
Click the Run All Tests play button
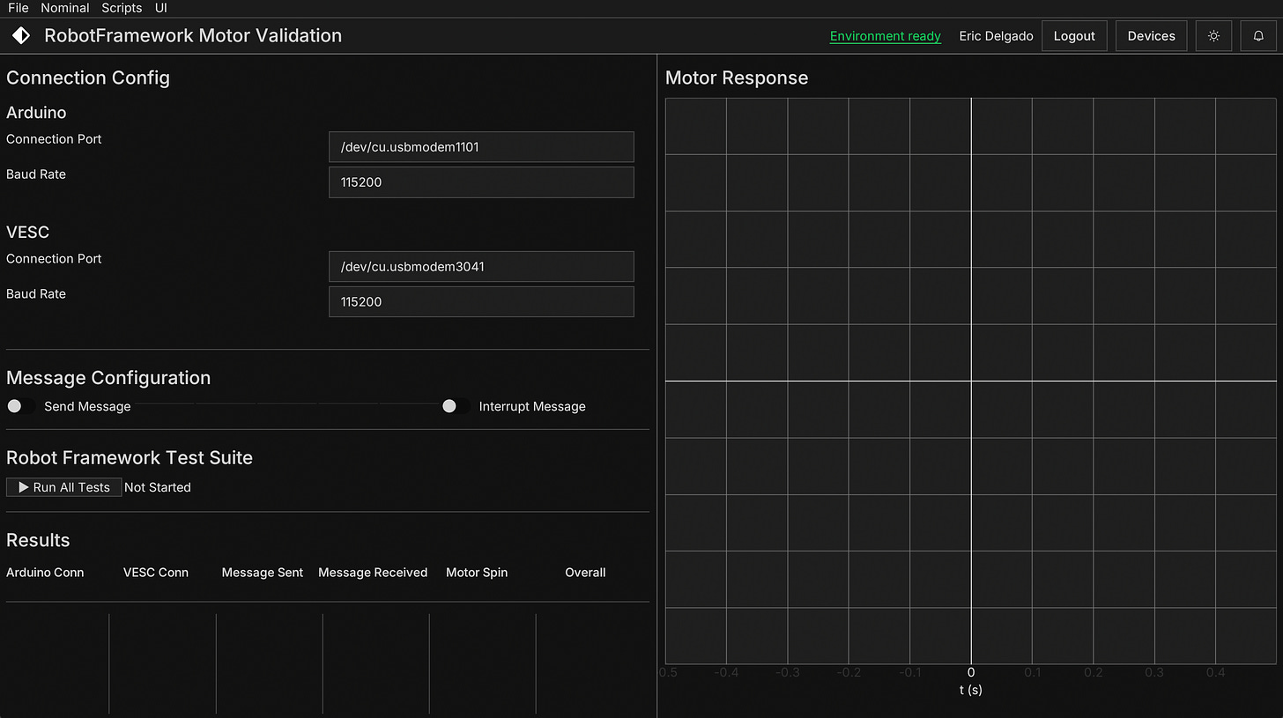pos(64,487)
